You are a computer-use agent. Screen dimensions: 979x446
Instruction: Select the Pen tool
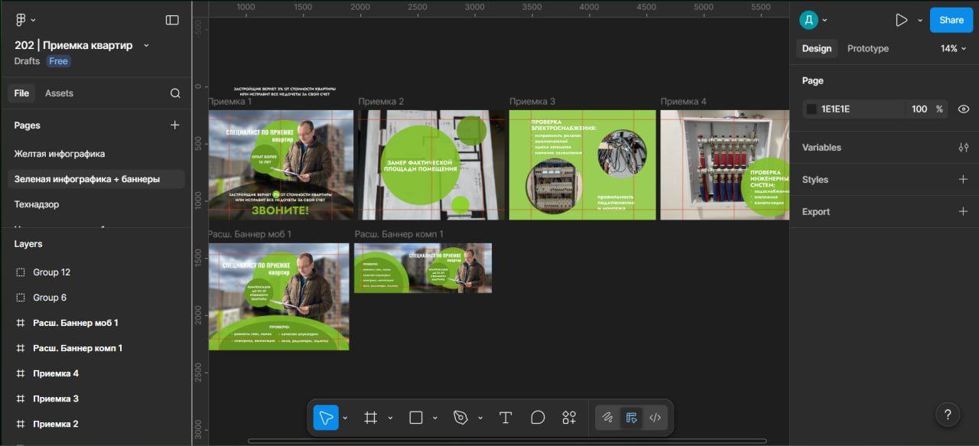tap(460, 418)
